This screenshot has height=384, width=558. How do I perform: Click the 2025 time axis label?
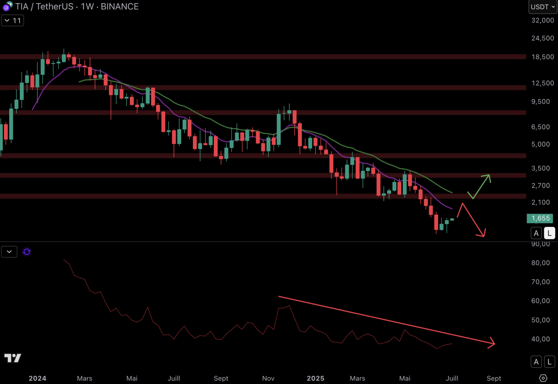(x=315, y=378)
